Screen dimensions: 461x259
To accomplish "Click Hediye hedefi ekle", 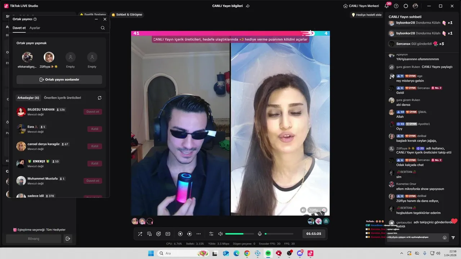I will (x=366, y=15).
